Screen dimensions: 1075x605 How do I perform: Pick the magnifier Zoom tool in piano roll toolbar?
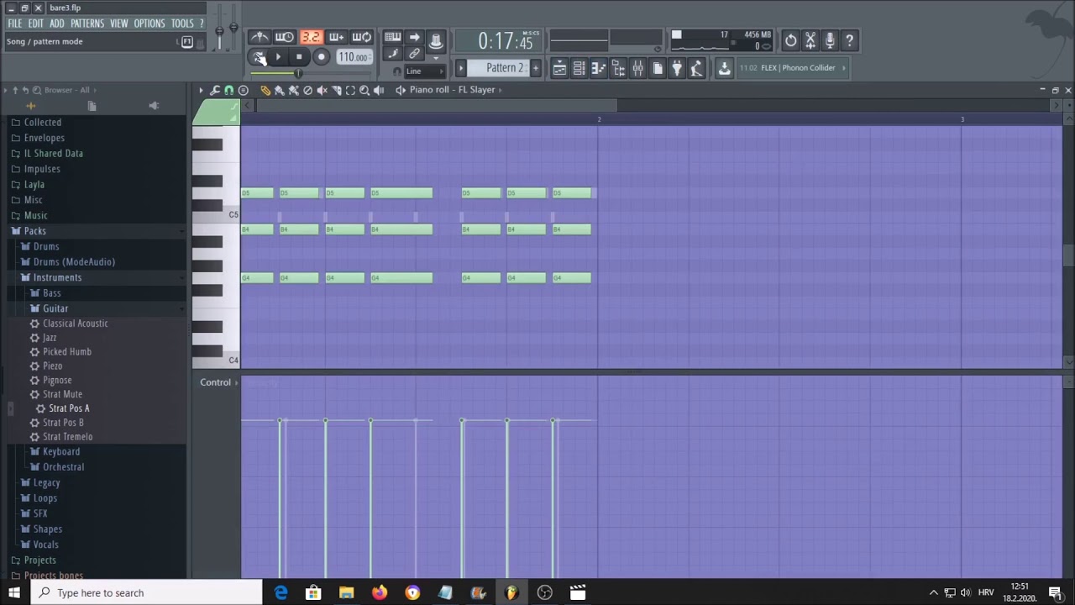click(x=364, y=90)
